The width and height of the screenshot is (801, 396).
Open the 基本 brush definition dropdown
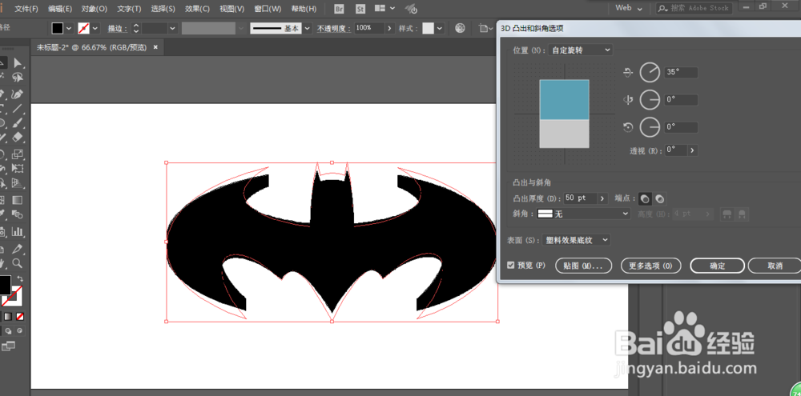[308, 29]
